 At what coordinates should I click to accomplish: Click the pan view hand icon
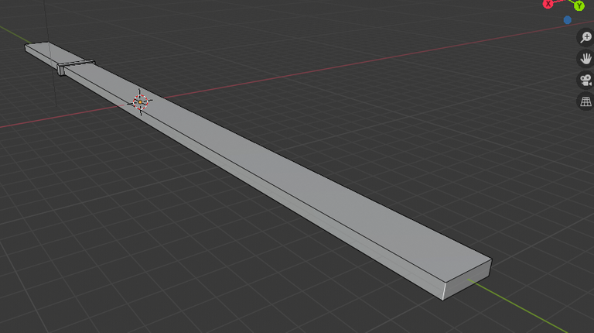[x=585, y=59]
